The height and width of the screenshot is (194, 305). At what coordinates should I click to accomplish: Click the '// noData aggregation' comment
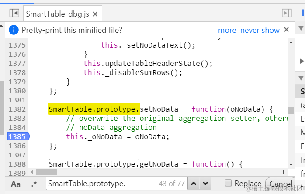coord(111,128)
